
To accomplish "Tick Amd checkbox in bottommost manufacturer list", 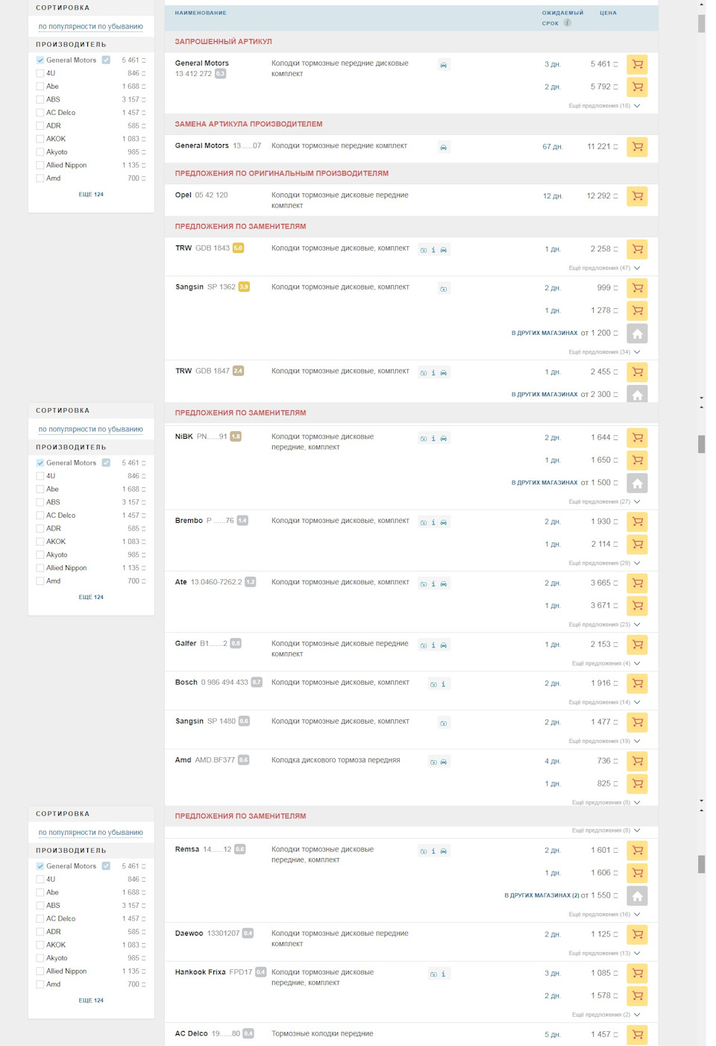I will pyautogui.click(x=40, y=984).
